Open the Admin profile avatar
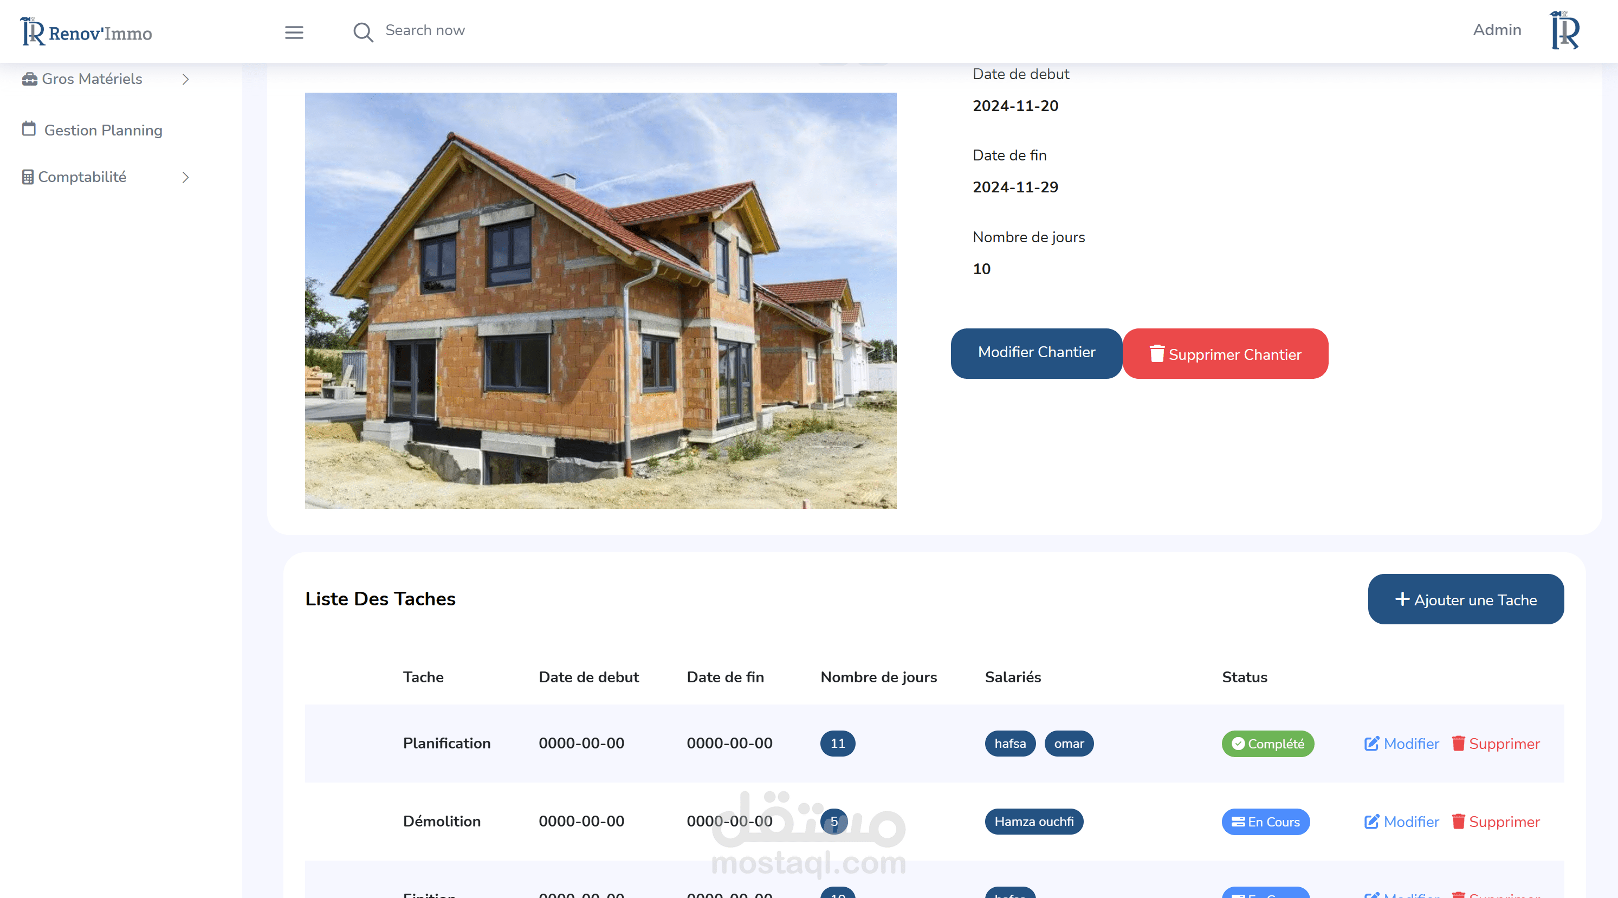The height and width of the screenshot is (898, 1618). [1564, 30]
